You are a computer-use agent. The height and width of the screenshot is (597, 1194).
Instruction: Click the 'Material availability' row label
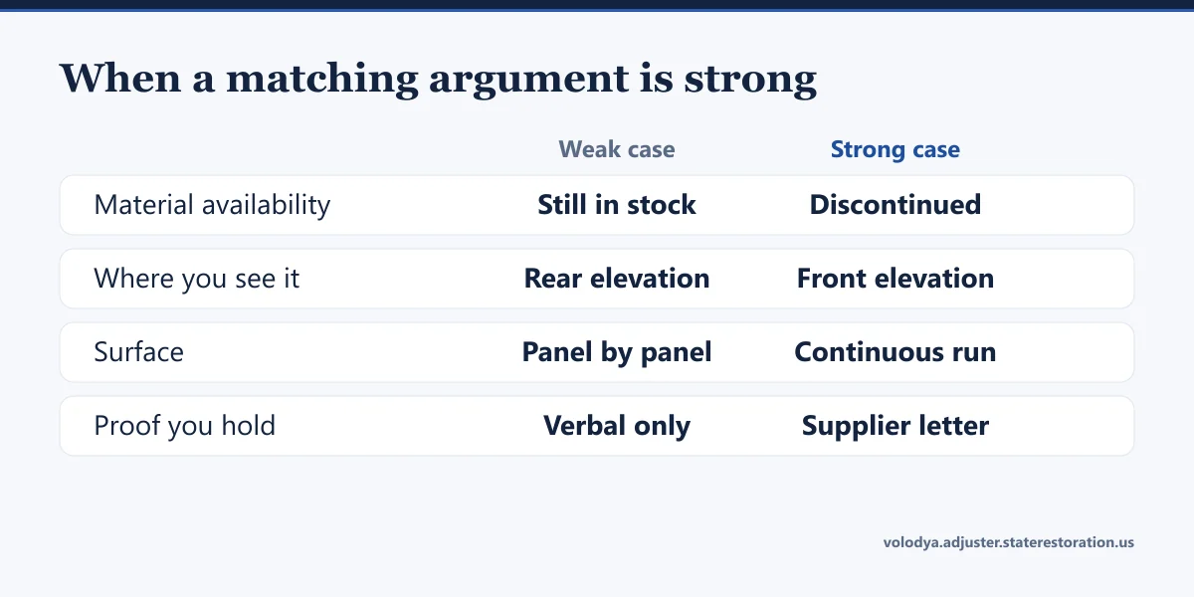tap(212, 205)
